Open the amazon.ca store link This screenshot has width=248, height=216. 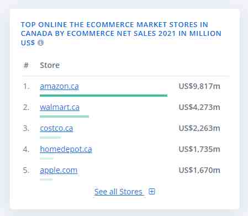coord(59,86)
